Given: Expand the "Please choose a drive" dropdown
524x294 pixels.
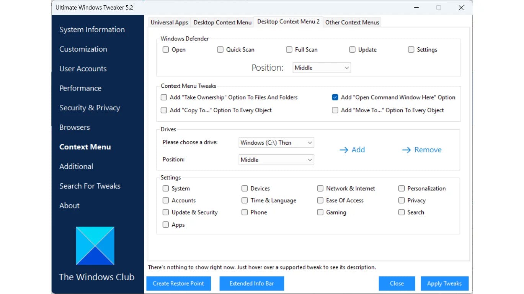Looking at the screenshot, I should [276, 143].
